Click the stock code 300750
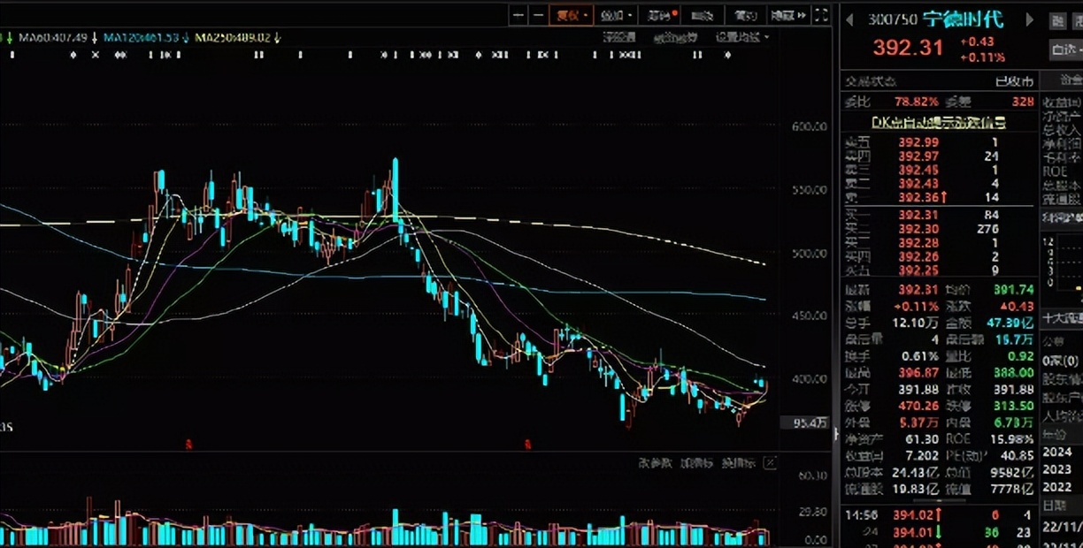1083x548 pixels. 893,19
